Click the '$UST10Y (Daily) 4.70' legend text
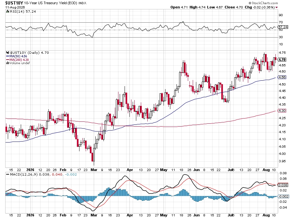The image size is (292, 218). 30,52
